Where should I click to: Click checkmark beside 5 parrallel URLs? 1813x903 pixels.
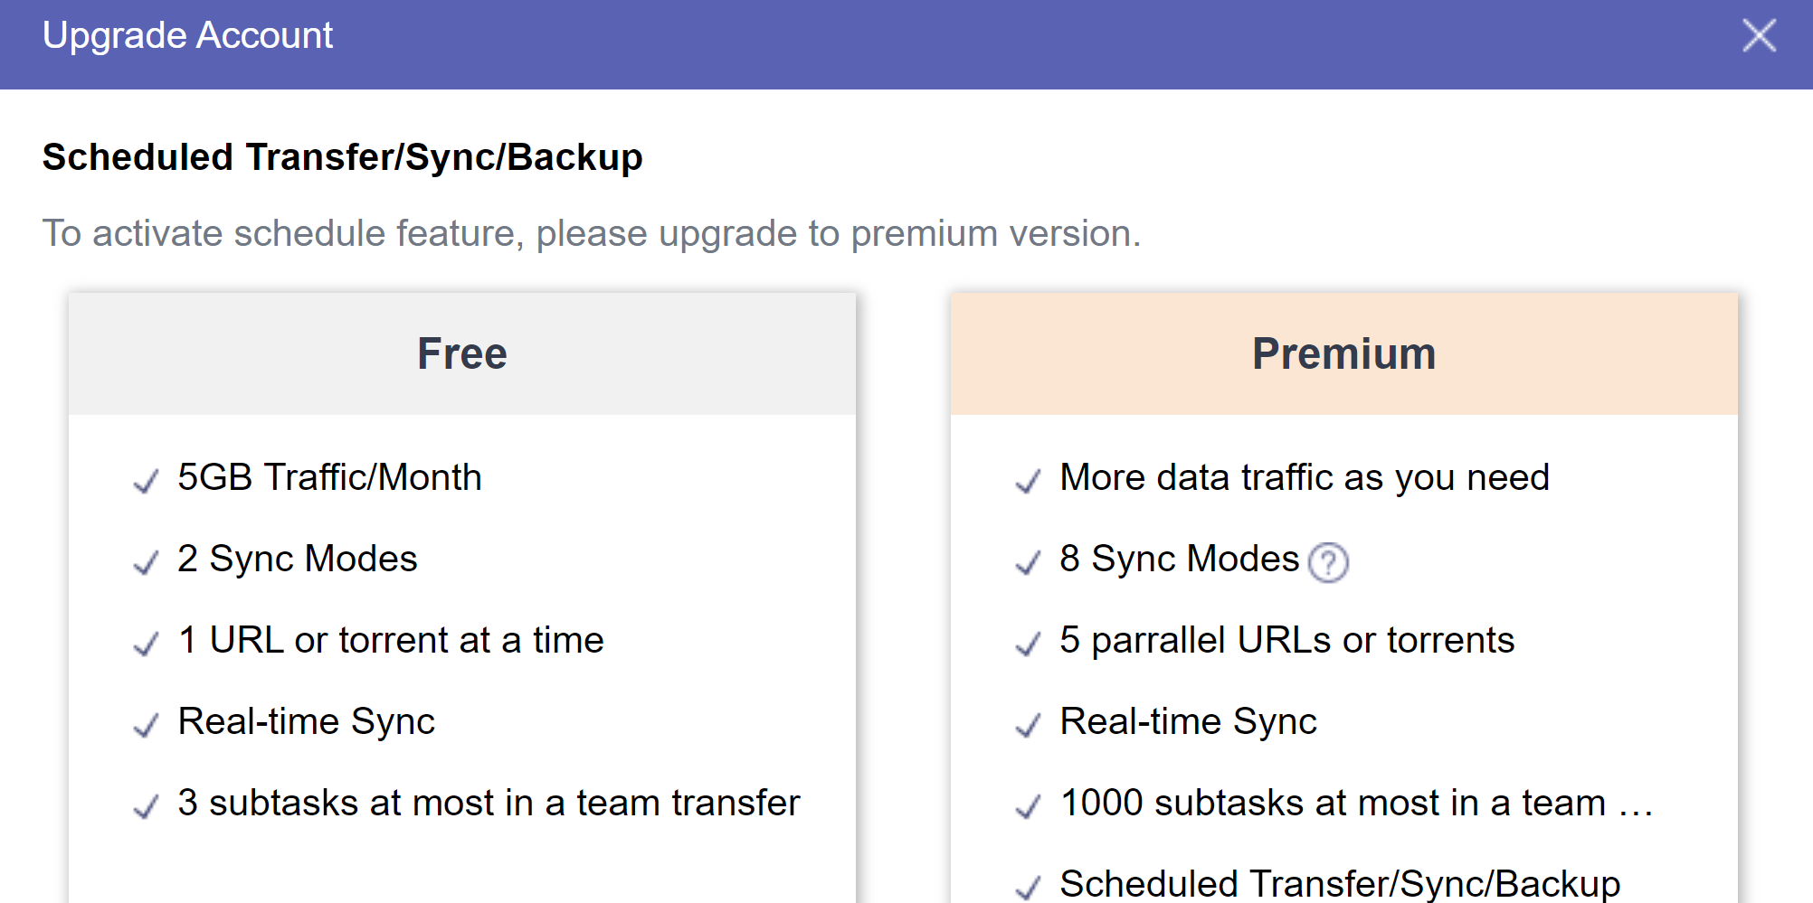[x=1028, y=644]
